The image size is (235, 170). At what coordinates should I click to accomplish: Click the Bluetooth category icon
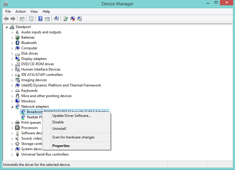(x=17, y=43)
